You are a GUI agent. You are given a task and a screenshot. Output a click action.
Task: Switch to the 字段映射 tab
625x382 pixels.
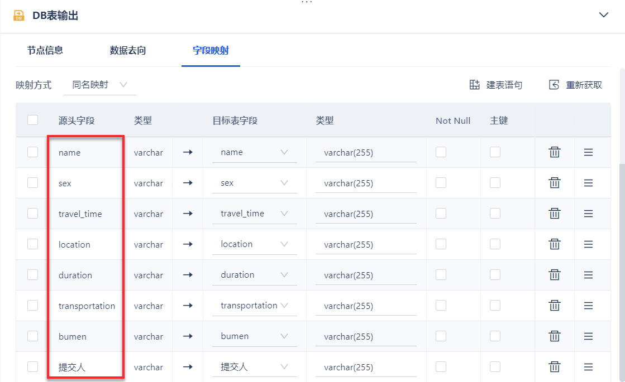pyautogui.click(x=211, y=51)
